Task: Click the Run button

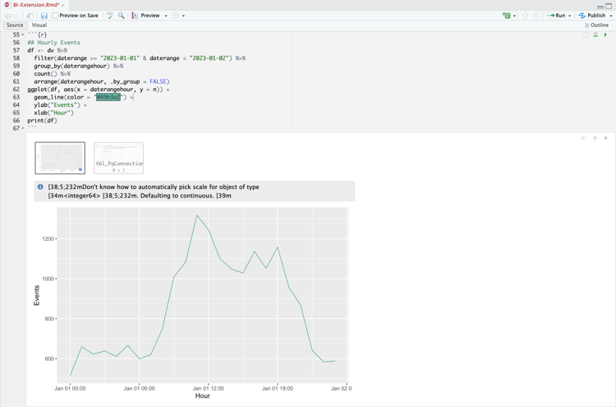Action: [x=558, y=16]
